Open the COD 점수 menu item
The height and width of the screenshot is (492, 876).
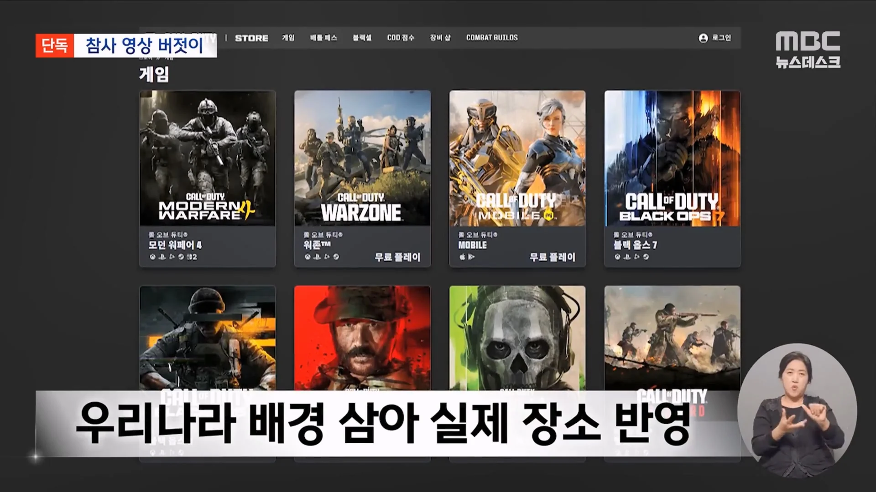pyautogui.click(x=401, y=38)
